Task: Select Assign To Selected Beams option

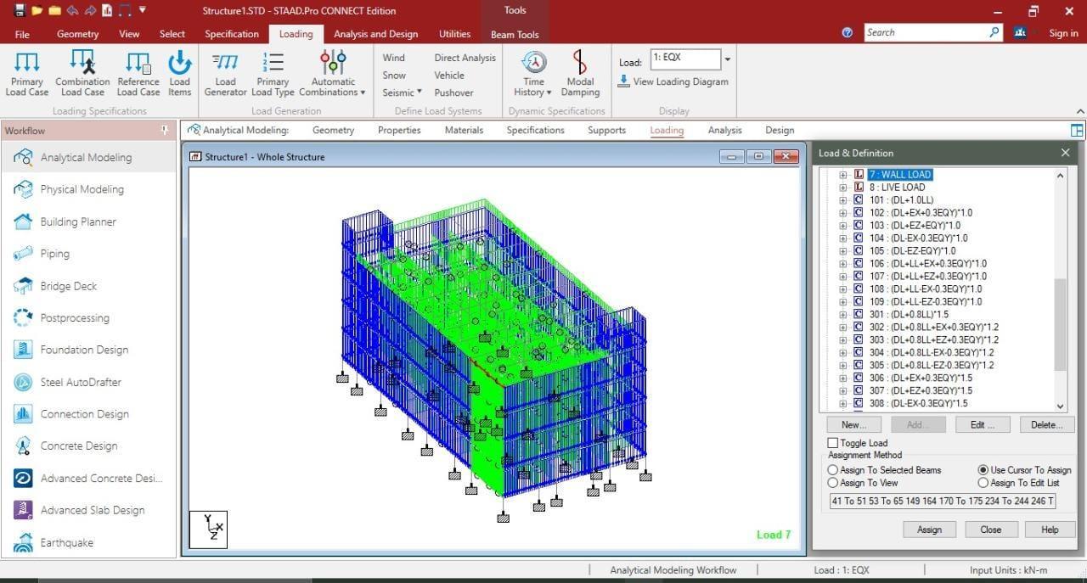Action: coord(833,470)
